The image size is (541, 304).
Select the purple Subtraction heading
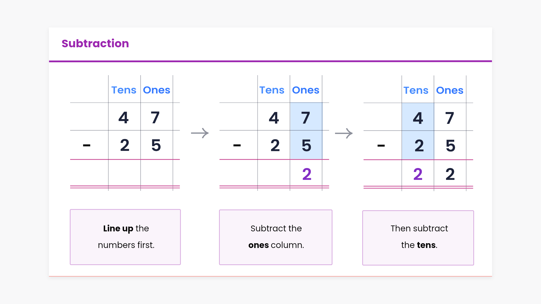point(95,44)
